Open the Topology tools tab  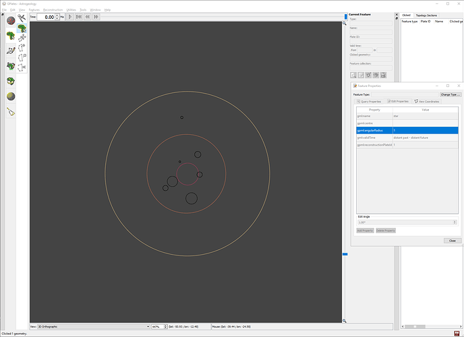click(11, 66)
